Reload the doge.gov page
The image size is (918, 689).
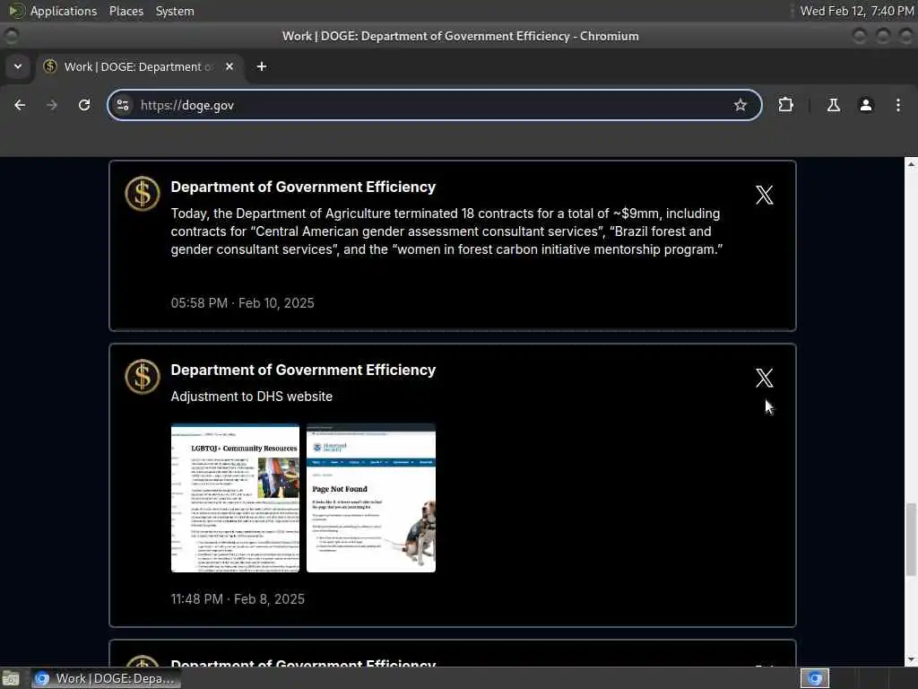(x=84, y=105)
